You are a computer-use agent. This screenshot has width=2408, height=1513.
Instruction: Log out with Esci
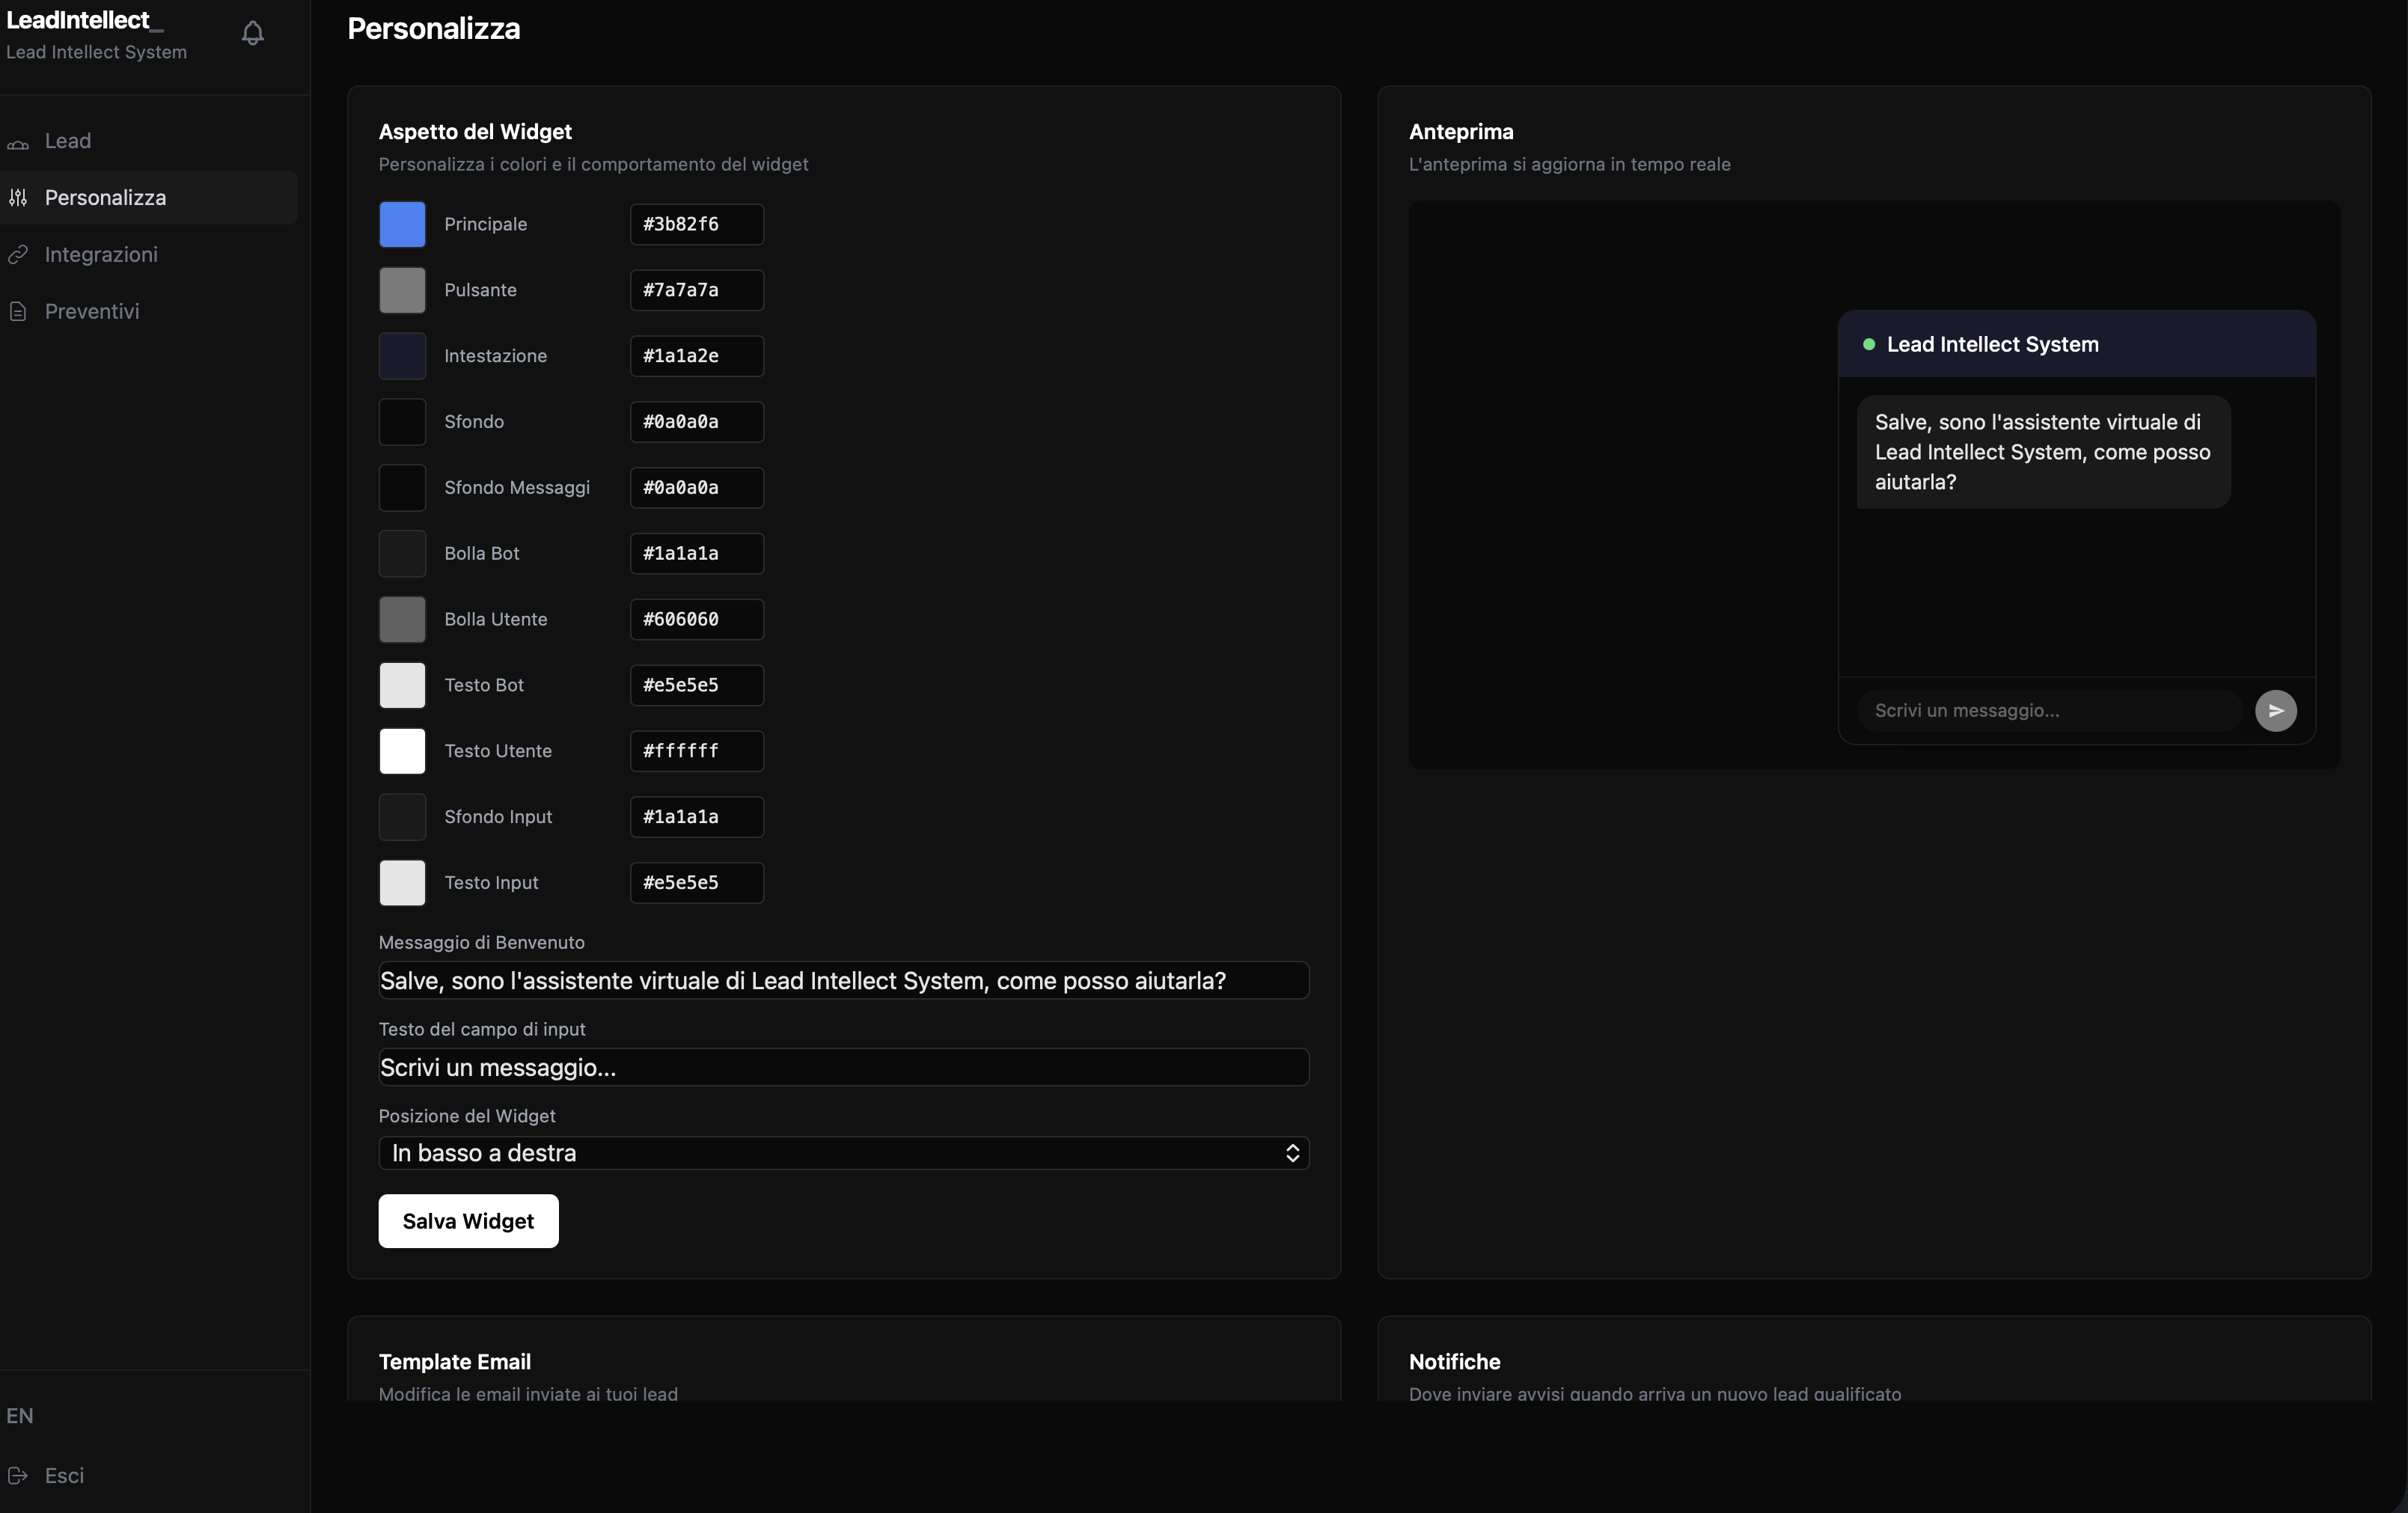click(64, 1475)
